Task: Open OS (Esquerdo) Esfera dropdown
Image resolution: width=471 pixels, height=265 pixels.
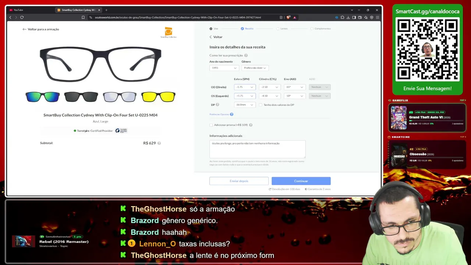Action: tap(245, 96)
